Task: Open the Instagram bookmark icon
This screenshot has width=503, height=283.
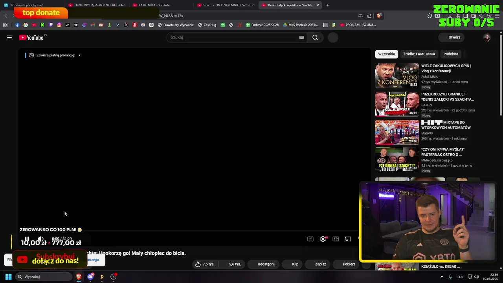Action: coord(59,25)
